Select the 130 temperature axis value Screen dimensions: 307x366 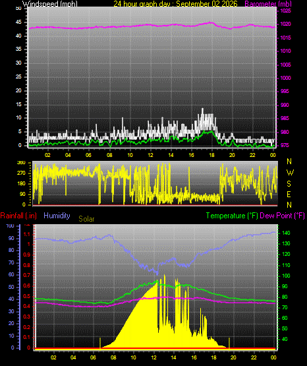(286, 244)
